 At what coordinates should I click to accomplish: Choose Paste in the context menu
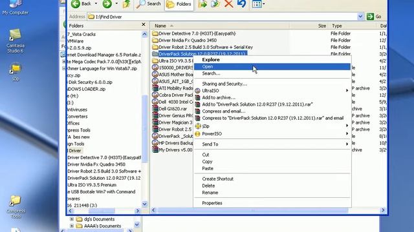click(x=272, y=168)
